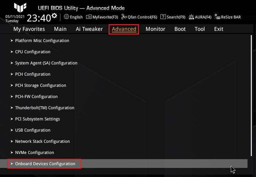This screenshot has width=256, height=177.
Task: Expand arrow beside Platform Misc Configuration
Action: click(12, 41)
